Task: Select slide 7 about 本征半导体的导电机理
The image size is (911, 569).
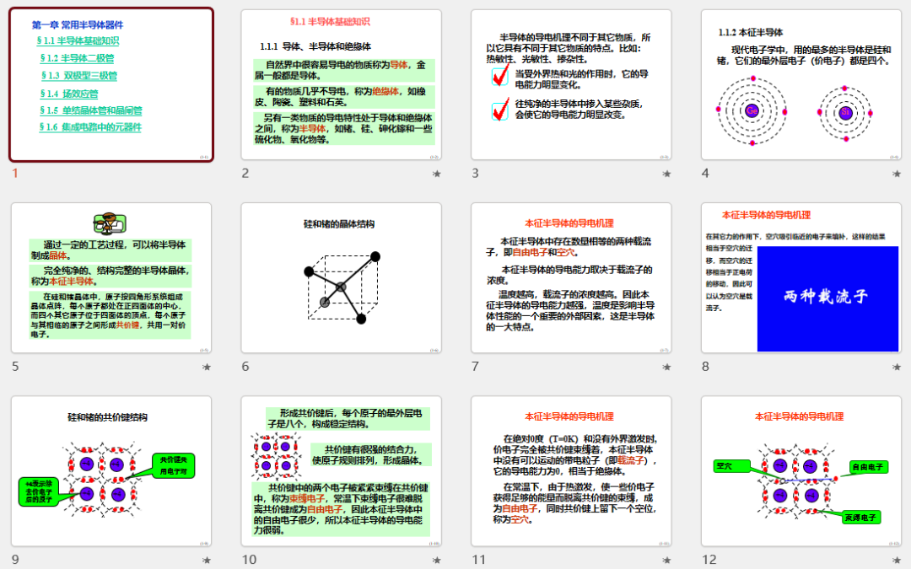Action: click(572, 278)
